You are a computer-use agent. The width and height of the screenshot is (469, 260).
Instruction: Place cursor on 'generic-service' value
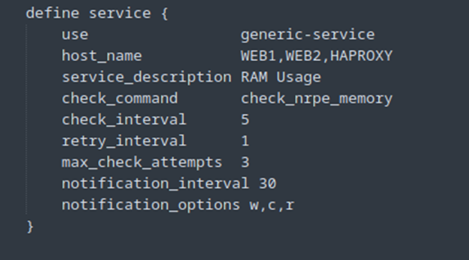click(x=307, y=34)
